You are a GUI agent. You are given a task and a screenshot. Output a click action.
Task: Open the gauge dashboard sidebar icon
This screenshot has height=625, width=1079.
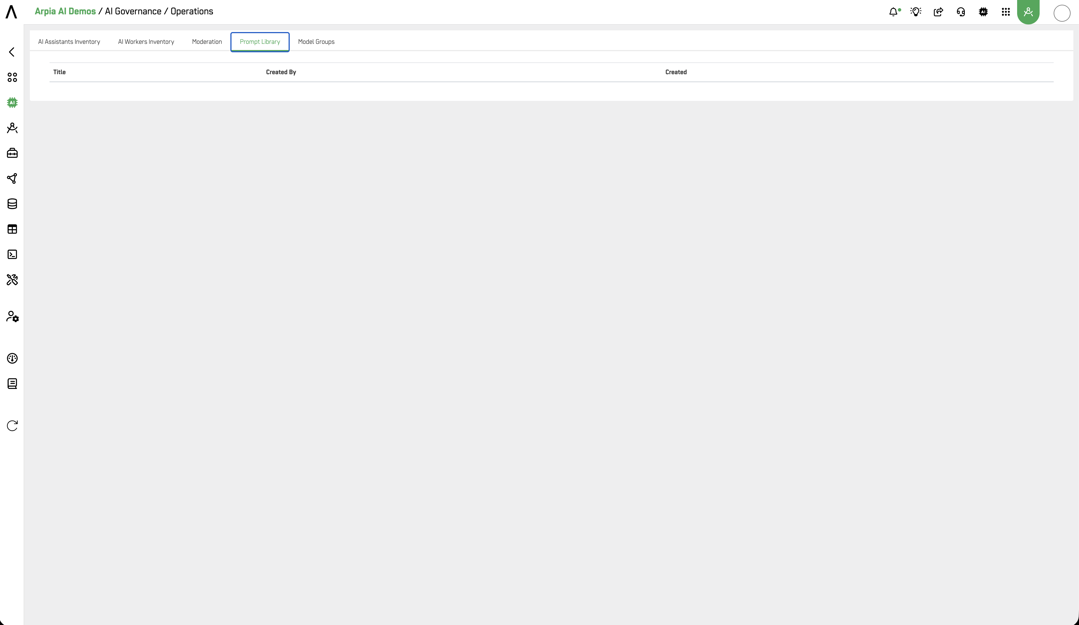12,358
